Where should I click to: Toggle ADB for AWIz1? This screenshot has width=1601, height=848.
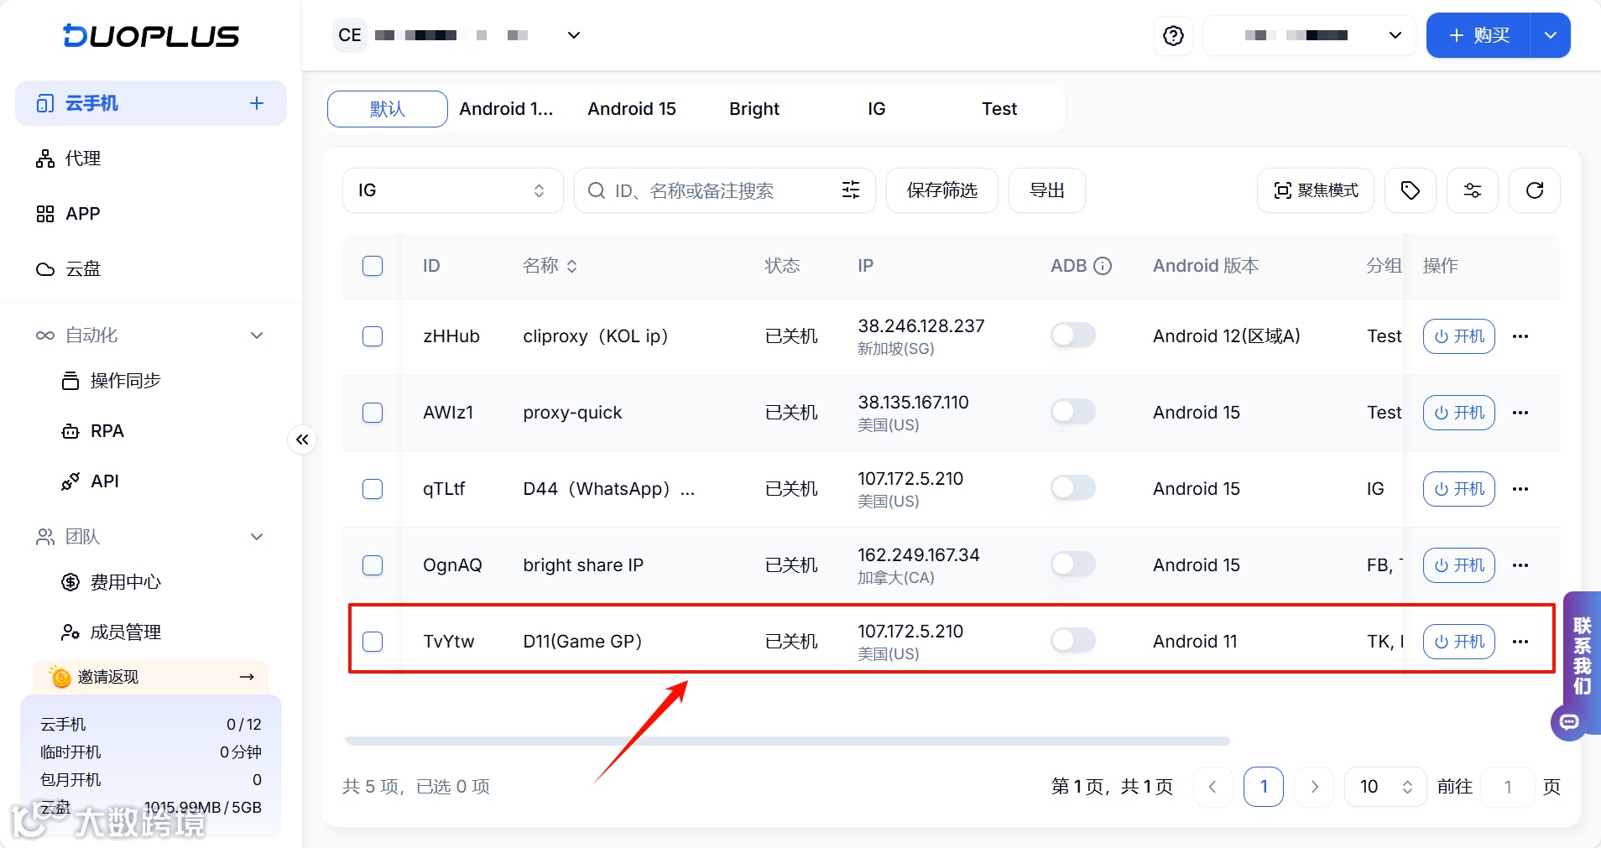coord(1073,412)
